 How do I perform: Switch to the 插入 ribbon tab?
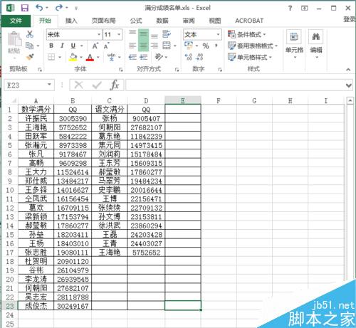71,21
